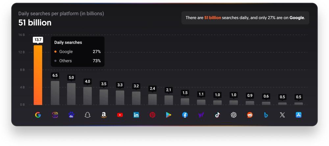Click the 0.6 value label
The width and height of the screenshot is (329, 146).
point(266,96)
